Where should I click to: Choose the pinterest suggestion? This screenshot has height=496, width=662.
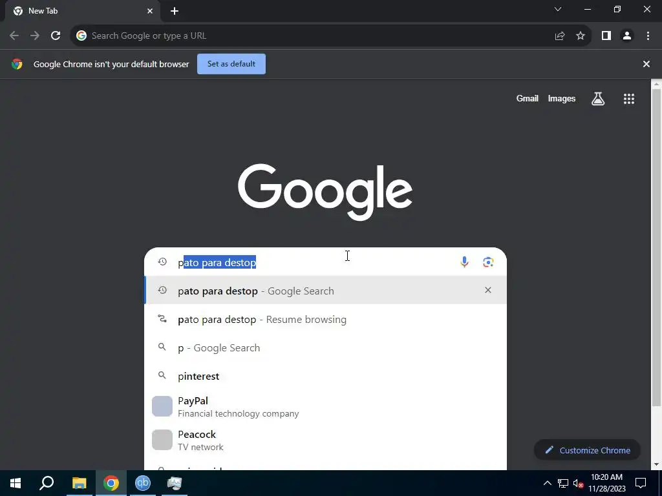[x=326, y=377]
